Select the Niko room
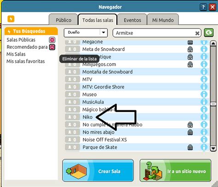This screenshot has width=218, height=187. click(137, 117)
